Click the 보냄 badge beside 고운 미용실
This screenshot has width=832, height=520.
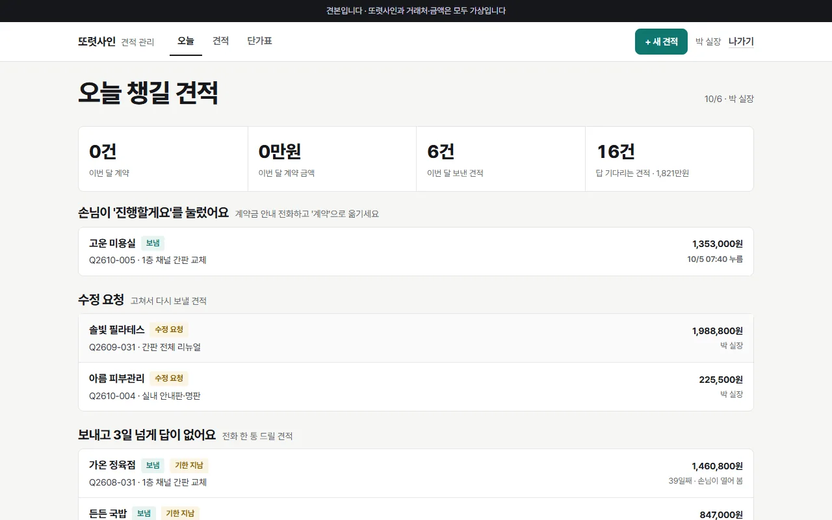(153, 243)
